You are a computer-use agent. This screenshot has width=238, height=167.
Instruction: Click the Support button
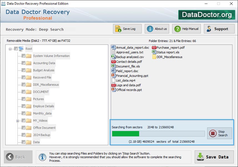pyautogui.click(x=219, y=29)
